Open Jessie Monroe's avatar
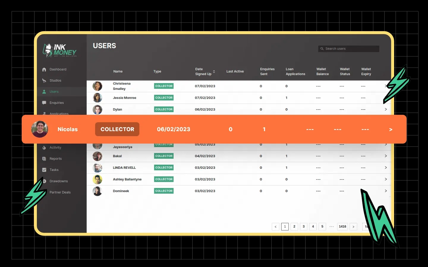This screenshot has width=428, height=267. [97, 98]
